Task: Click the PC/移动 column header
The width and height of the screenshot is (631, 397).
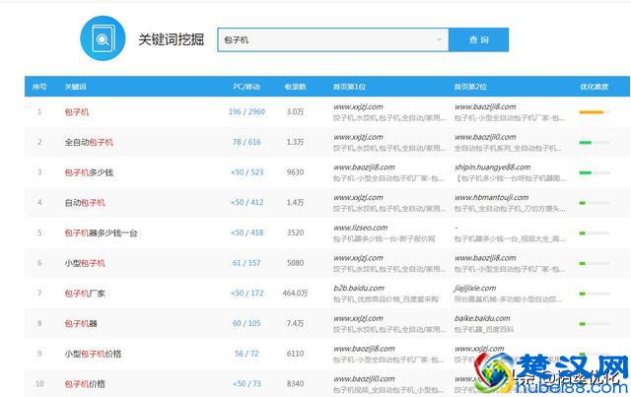Action: point(246,87)
